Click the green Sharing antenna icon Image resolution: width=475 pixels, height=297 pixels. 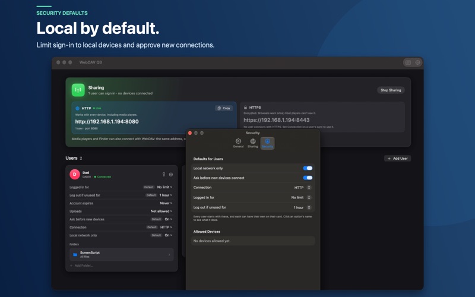78,90
